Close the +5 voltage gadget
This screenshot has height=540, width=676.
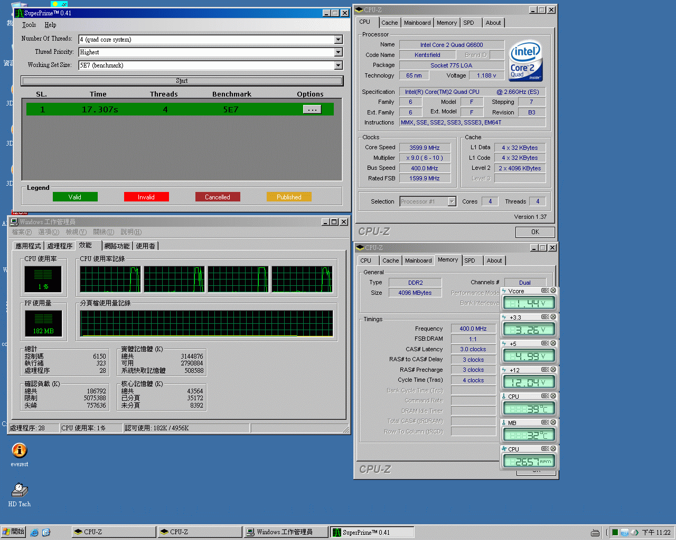tap(553, 343)
